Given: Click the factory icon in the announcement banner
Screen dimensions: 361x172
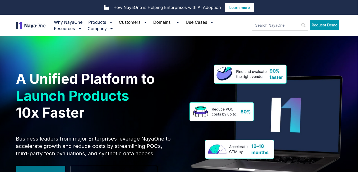Looking at the screenshot, I should click(107, 7).
